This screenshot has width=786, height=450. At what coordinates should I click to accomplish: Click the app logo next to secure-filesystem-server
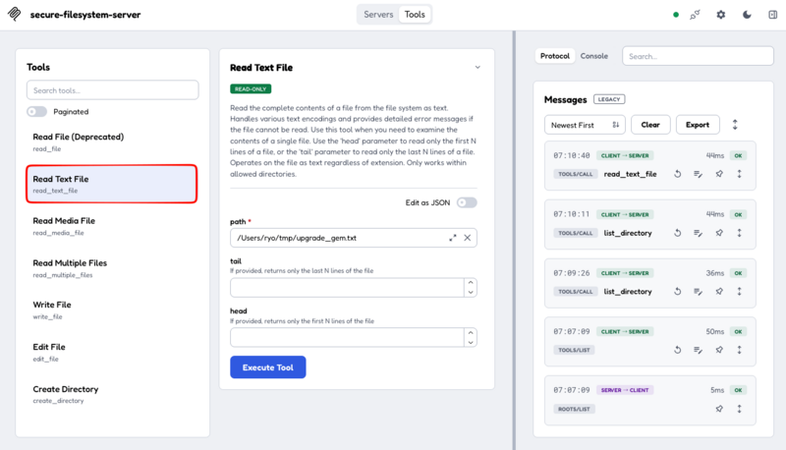15,14
